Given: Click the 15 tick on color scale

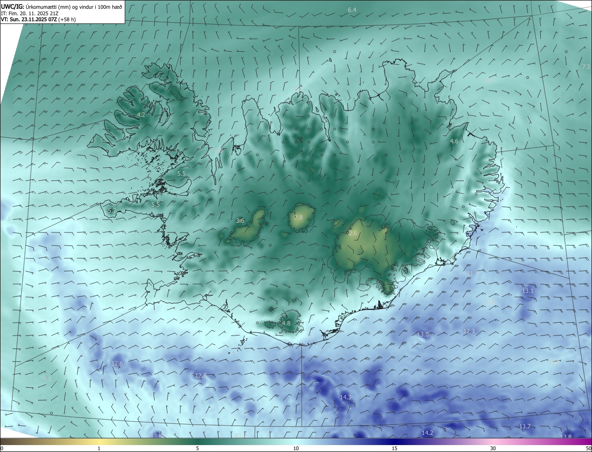Looking at the screenshot, I should [395, 448].
